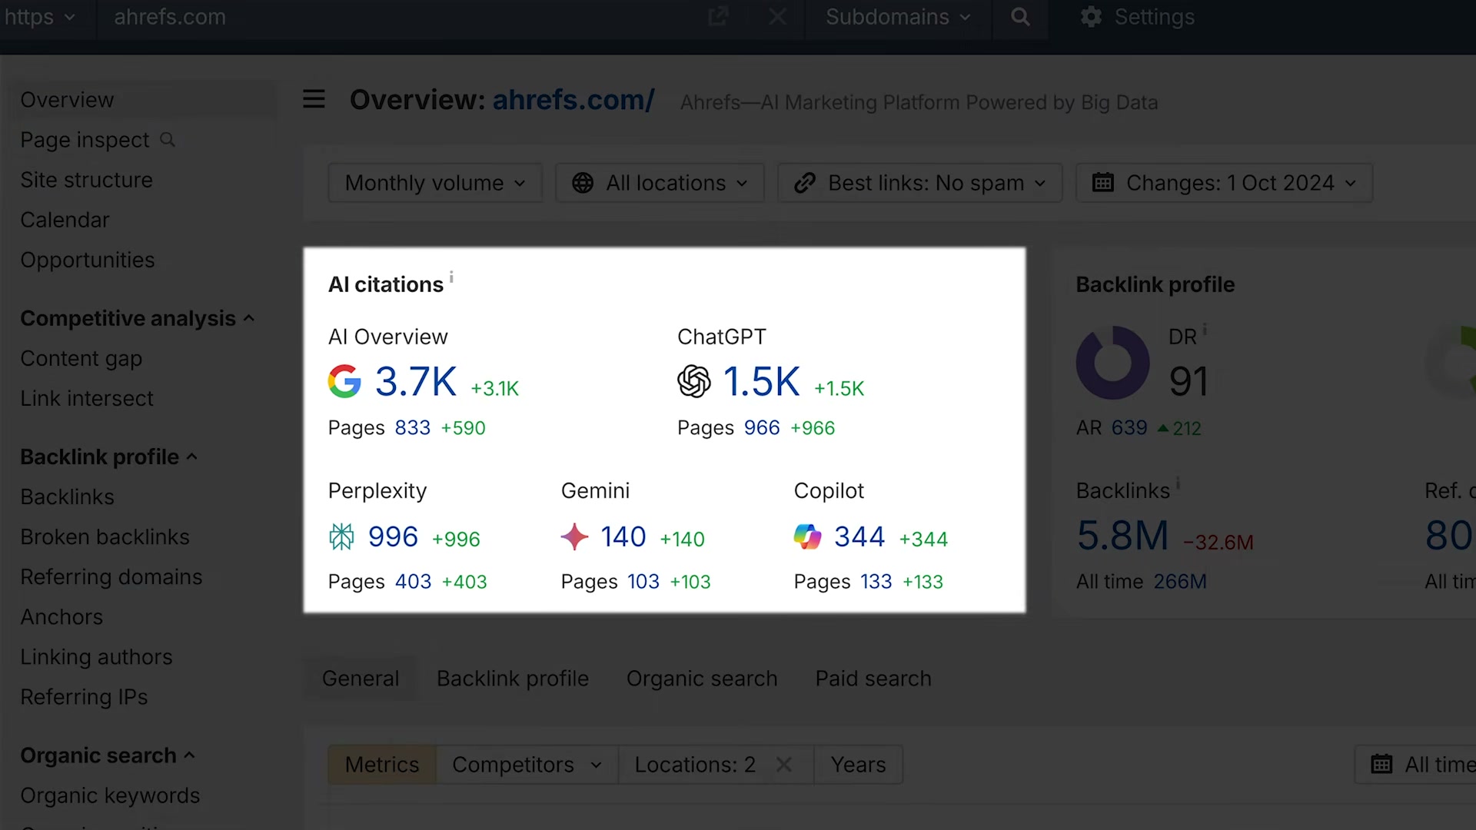Open the hamburger menu beside Overview title
This screenshot has height=830, width=1476.
(x=314, y=99)
